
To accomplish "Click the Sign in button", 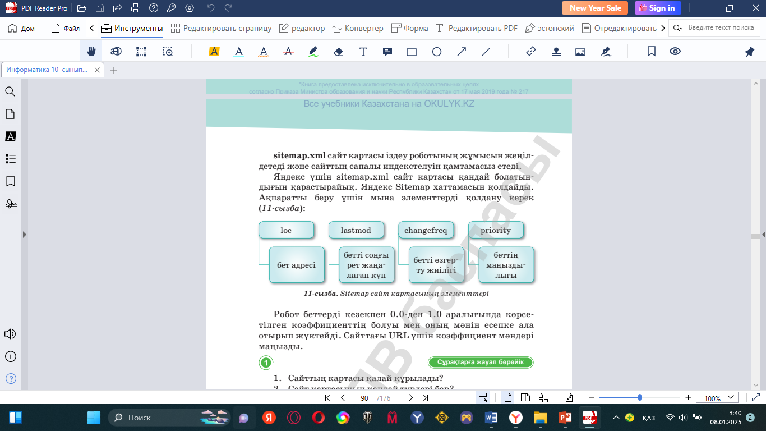I will click(658, 8).
